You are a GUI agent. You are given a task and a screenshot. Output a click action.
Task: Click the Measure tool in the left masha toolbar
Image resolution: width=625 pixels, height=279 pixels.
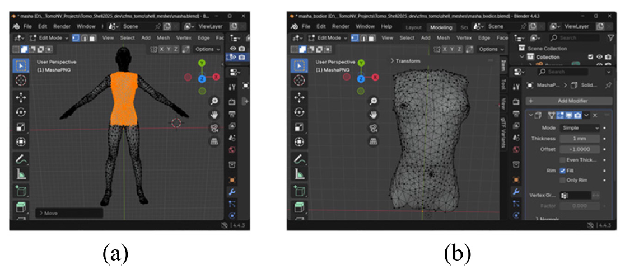21,174
